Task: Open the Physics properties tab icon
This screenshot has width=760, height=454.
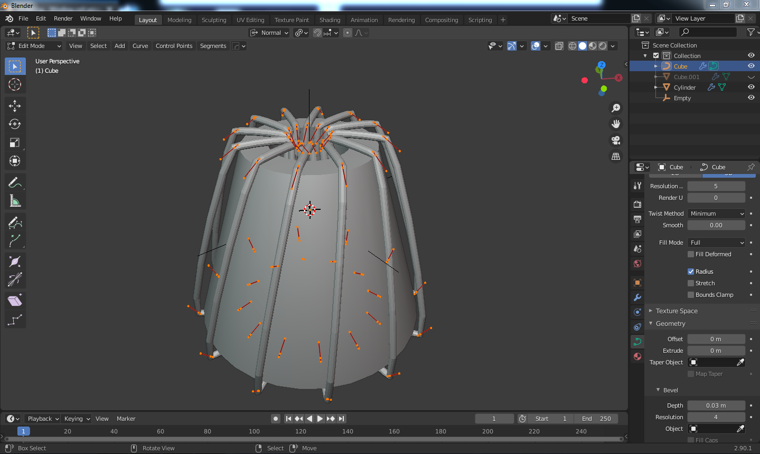Action: (637, 312)
